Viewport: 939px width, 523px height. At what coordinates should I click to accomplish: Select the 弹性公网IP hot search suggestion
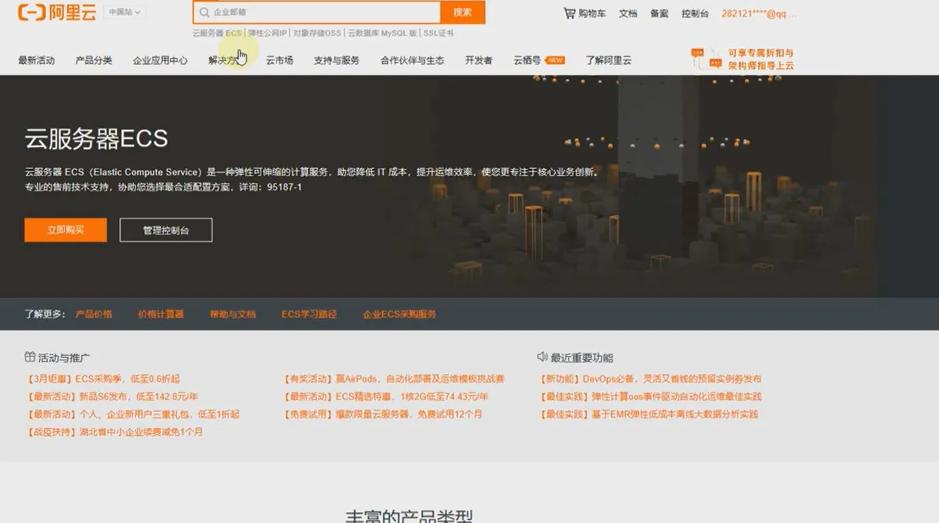pos(268,33)
